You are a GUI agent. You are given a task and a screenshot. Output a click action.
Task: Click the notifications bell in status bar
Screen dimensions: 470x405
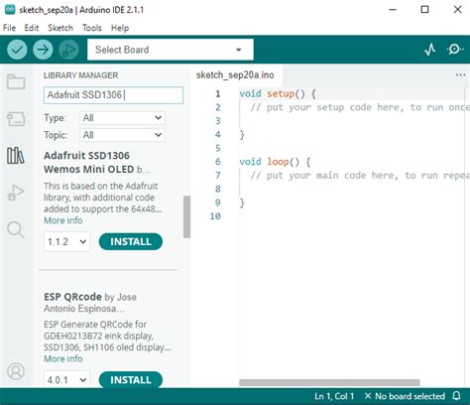[x=457, y=396]
